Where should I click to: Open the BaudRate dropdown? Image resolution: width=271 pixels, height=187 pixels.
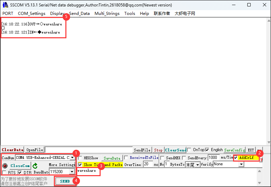click(x=72, y=172)
